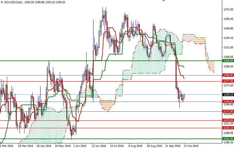This screenshot has width=234, height=148.
Task: Select the red 1285.00 price label
Action: [228, 75]
